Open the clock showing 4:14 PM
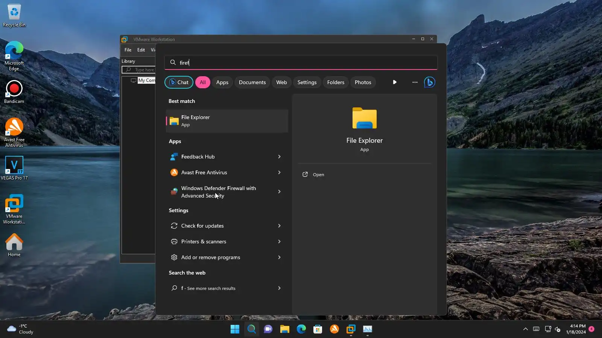Image resolution: width=602 pixels, height=338 pixels. click(576, 329)
